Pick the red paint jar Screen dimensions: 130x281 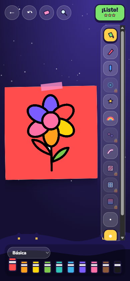pos(13,264)
